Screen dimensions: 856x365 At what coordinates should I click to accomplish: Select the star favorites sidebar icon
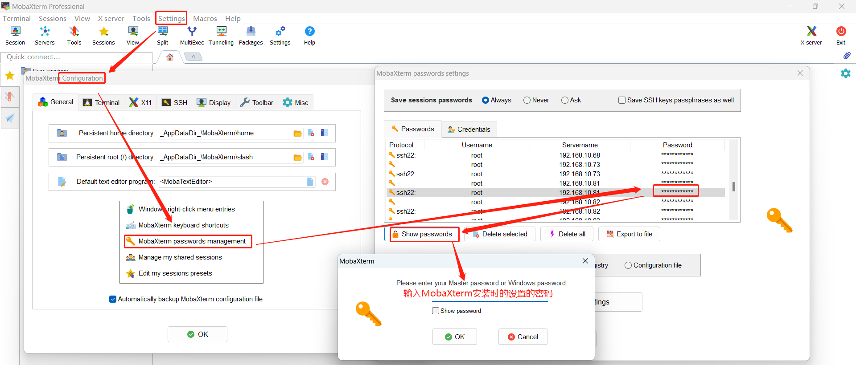[10, 75]
